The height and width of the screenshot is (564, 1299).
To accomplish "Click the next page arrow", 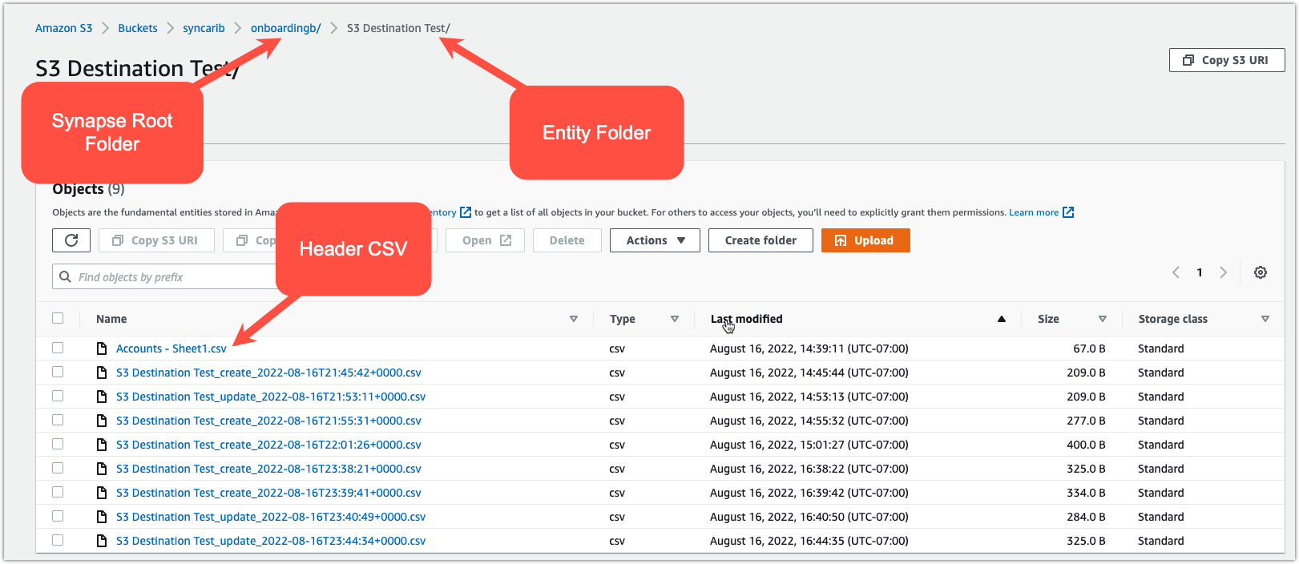I will pos(1224,272).
